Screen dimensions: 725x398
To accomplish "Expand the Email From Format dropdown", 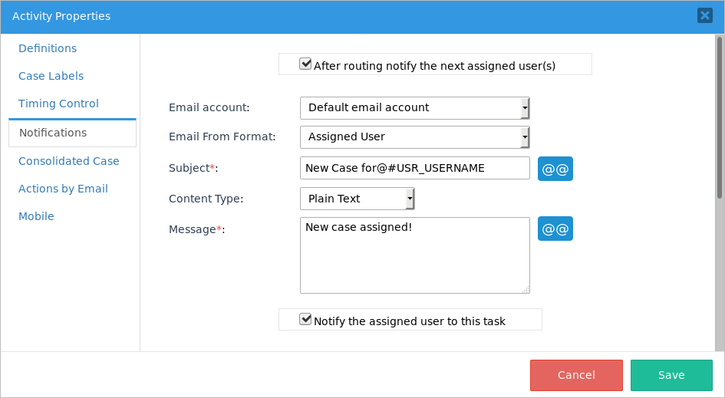I will 414,137.
